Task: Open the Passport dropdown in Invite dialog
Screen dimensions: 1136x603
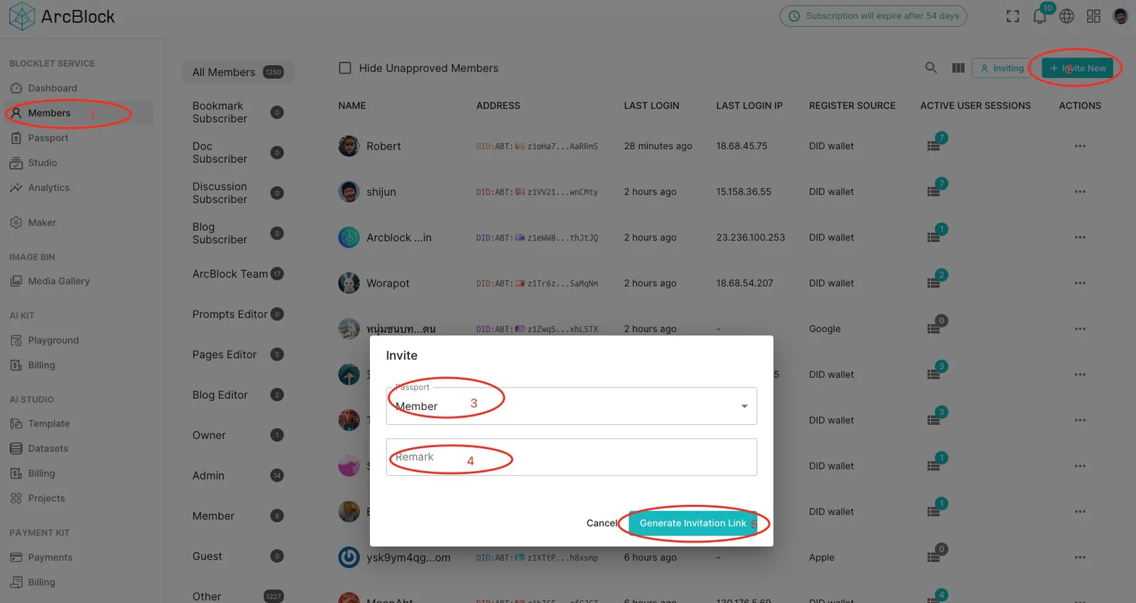Action: click(x=572, y=406)
